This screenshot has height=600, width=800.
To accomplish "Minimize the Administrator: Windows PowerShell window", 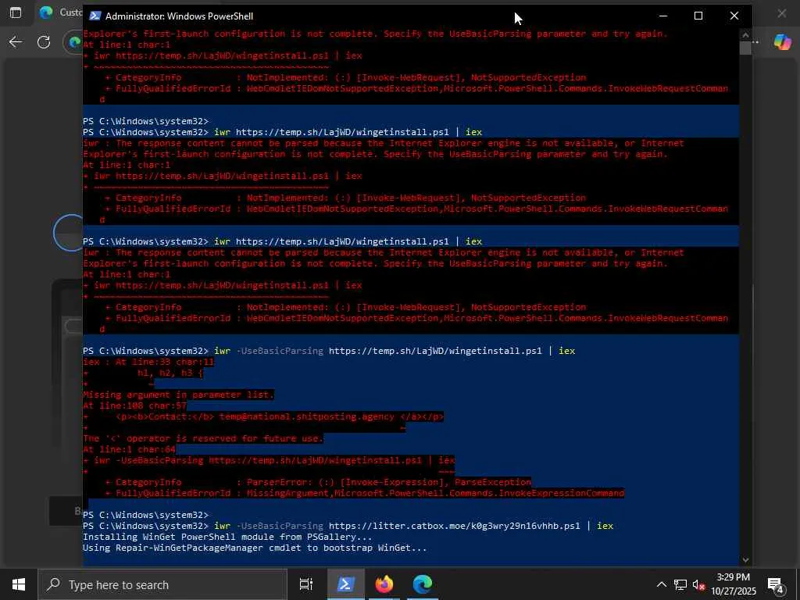I will (662, 16).
